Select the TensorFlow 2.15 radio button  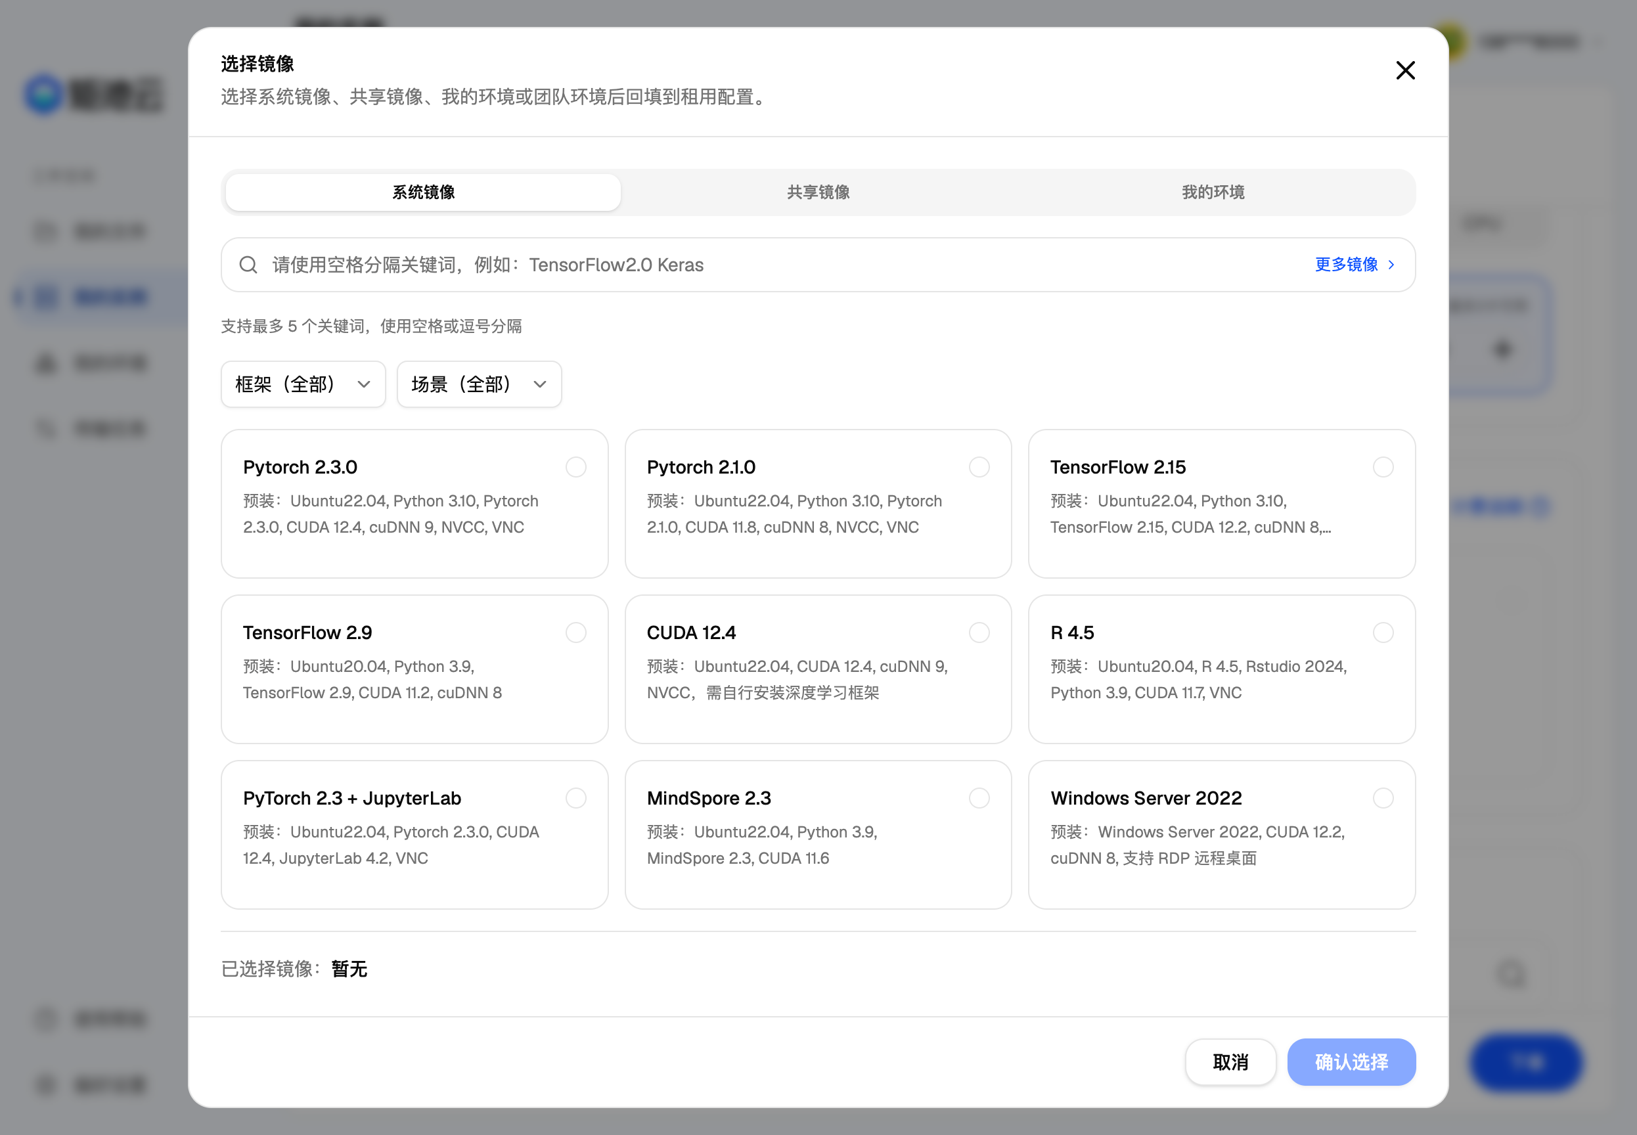(x=1383, y=467)
